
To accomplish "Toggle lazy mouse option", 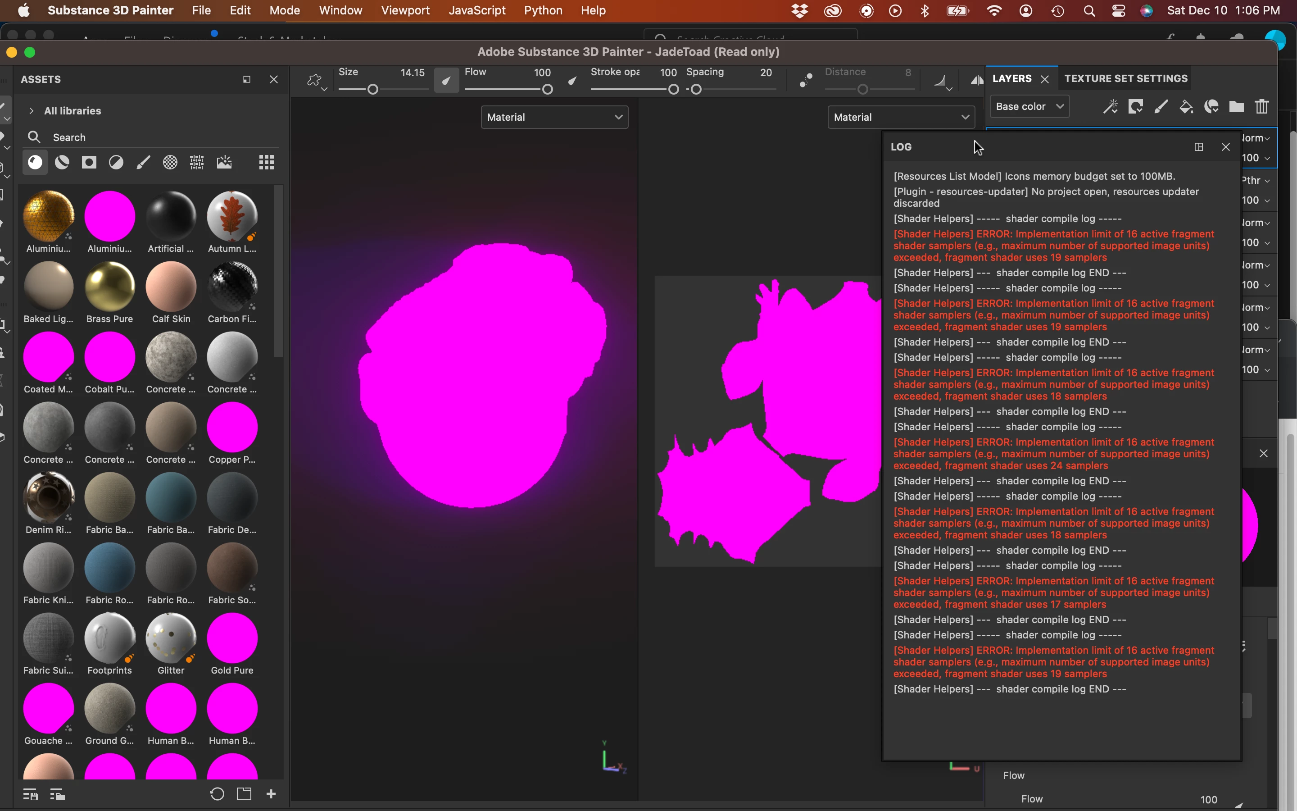I will pyautogui.click(x=806, y=81).
